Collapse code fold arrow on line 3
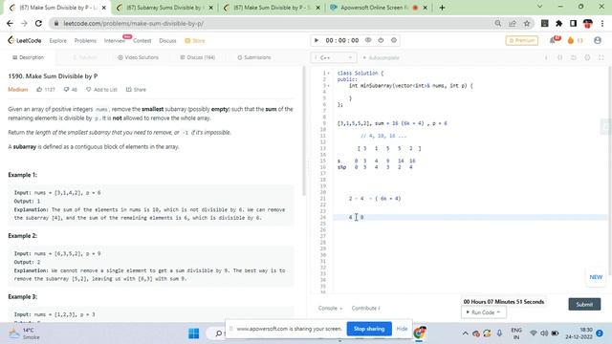The width and height of the screenshot is (612, 344). coord(328,85)
